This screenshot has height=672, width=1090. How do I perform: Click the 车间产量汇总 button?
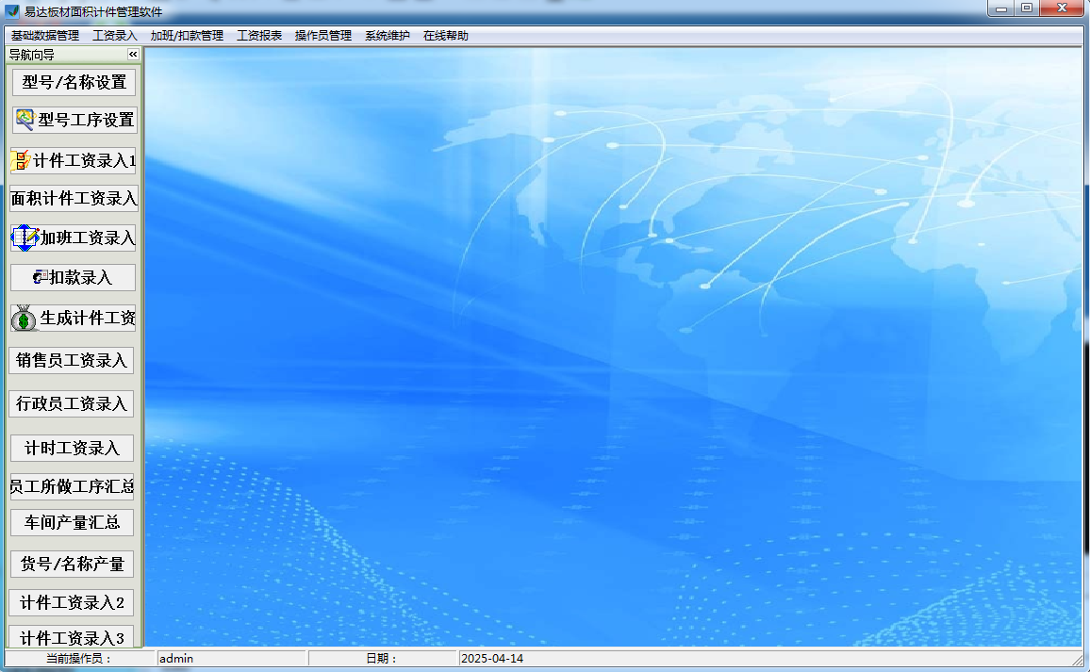click(72, 522)
